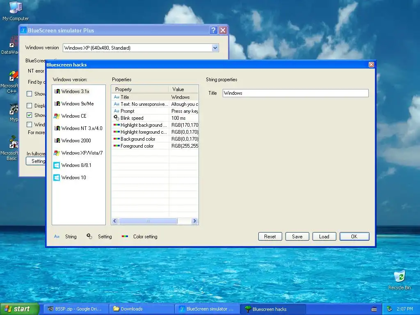Click the Reset button
Screen dimensions: 420x315
click(x=270, y=237)
